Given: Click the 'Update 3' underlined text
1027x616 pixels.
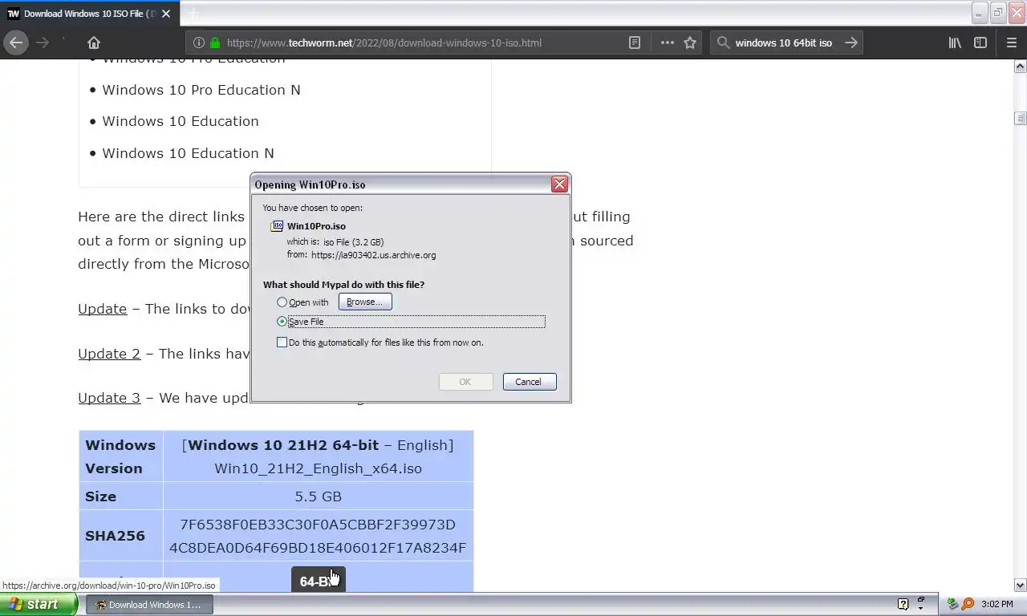Looking at the screenshot, I should coord(109,398).
